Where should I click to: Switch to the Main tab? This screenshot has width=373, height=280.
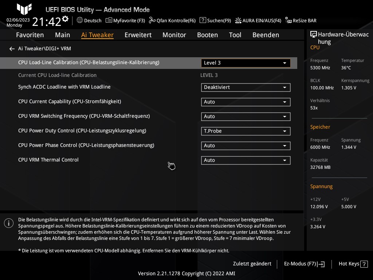tap(63, 35)
